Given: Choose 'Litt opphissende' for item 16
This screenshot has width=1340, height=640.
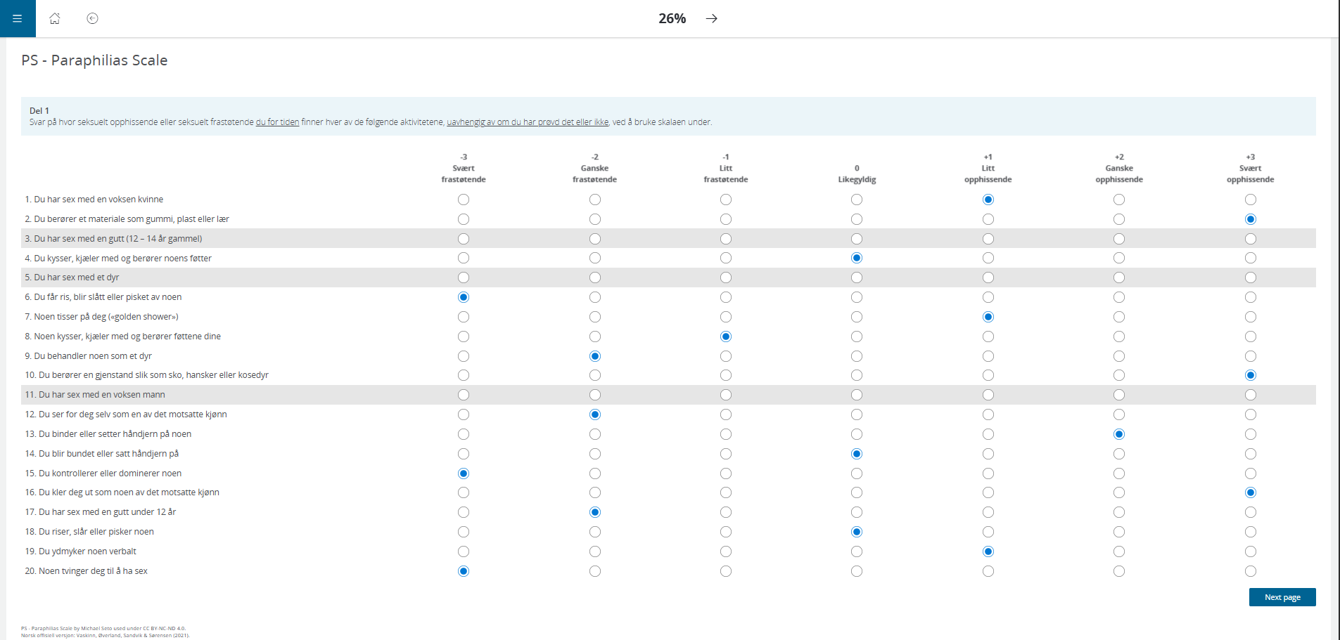Looking at the screenshot, I should (988, 492).
